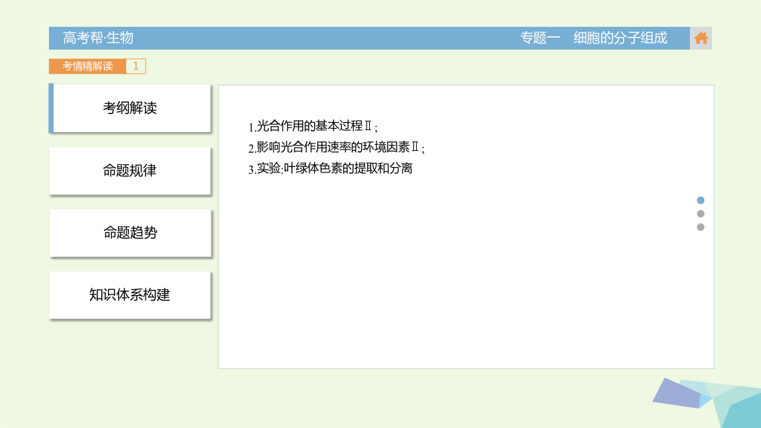Go to the second page dot
This screenshot has height=428, width=761.
point(701,213)
